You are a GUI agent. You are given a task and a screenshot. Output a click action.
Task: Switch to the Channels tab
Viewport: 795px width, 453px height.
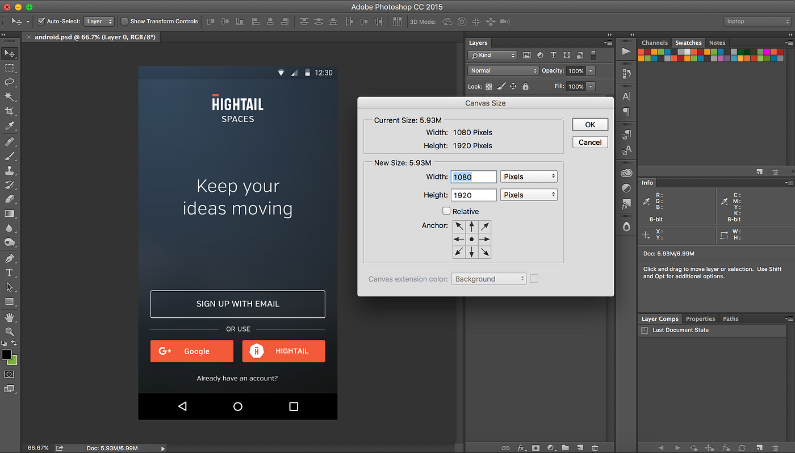click(x=654, y=43)
